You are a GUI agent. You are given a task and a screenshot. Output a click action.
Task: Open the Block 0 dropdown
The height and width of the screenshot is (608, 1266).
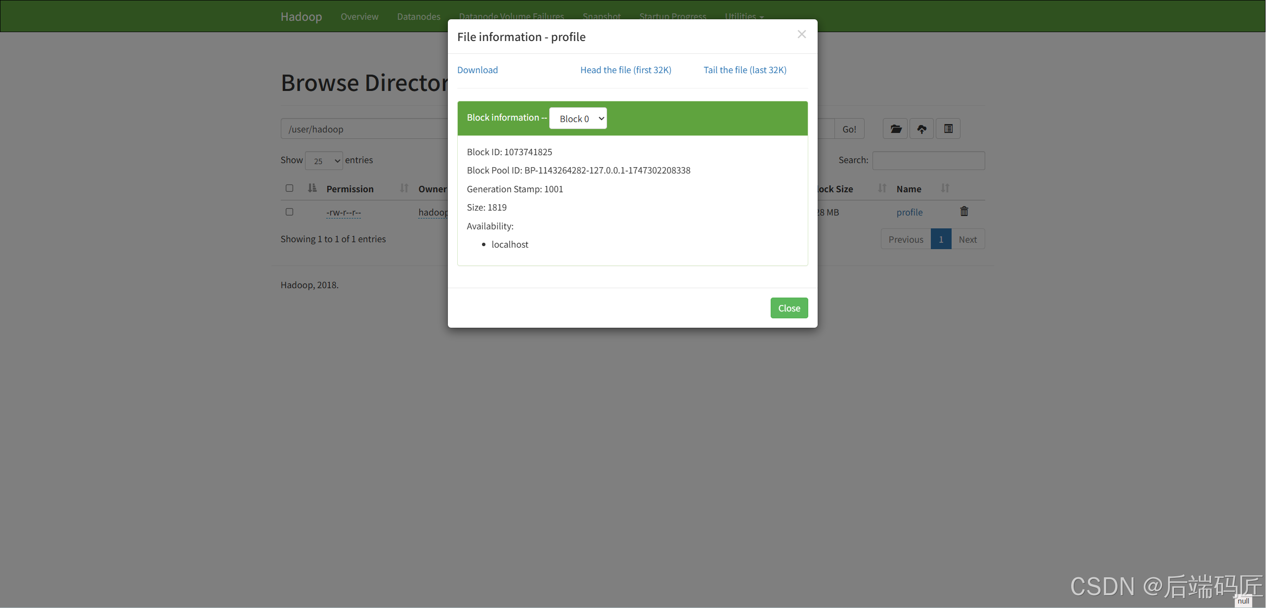[x=578, y=119]
